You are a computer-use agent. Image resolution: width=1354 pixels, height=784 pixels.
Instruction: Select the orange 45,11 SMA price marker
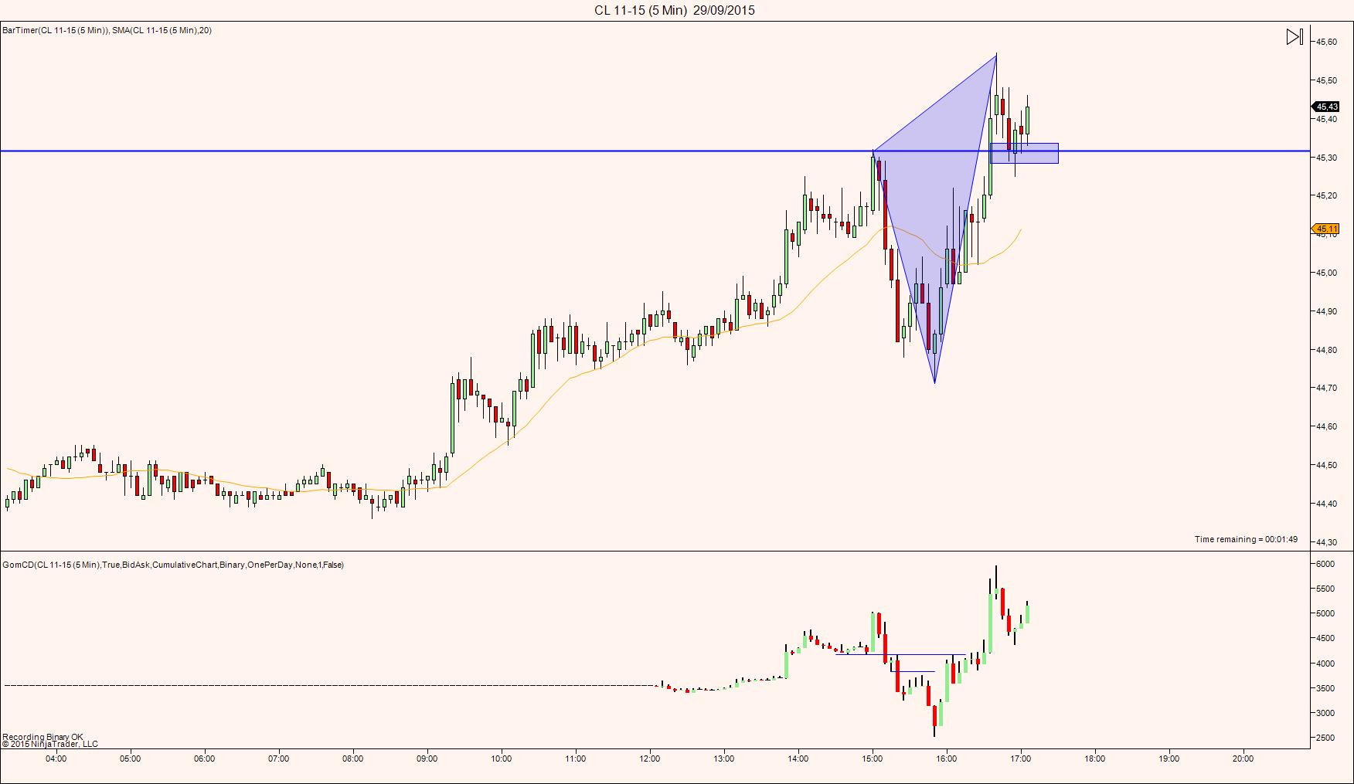(x=1326, y=229)
